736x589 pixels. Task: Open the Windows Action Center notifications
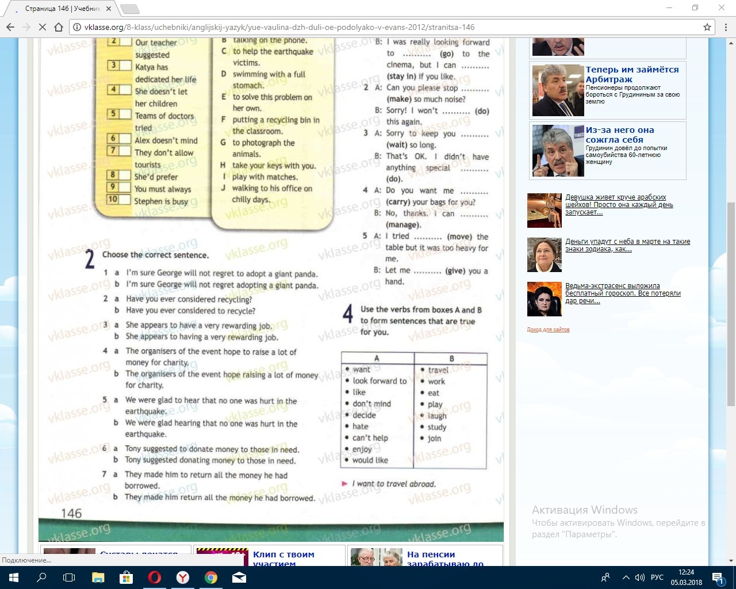tap(718, 577)
